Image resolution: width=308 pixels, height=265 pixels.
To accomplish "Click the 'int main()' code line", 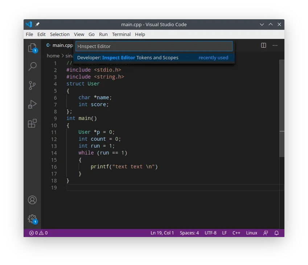I will [82, 119].
